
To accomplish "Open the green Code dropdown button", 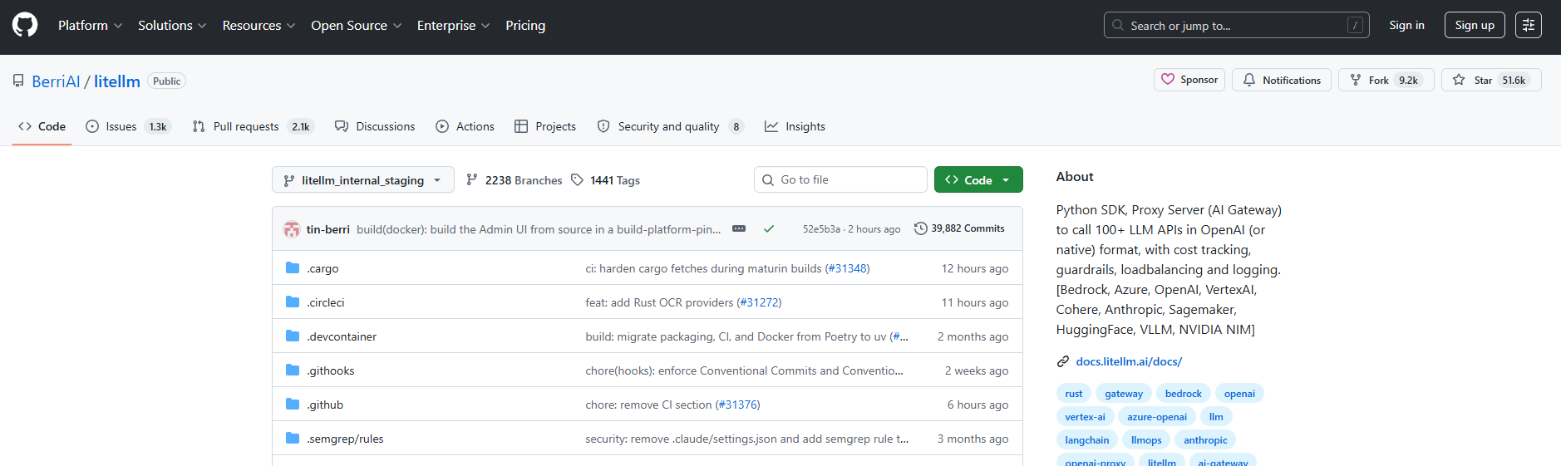I will pyautogui.click(x=978, y=179).
